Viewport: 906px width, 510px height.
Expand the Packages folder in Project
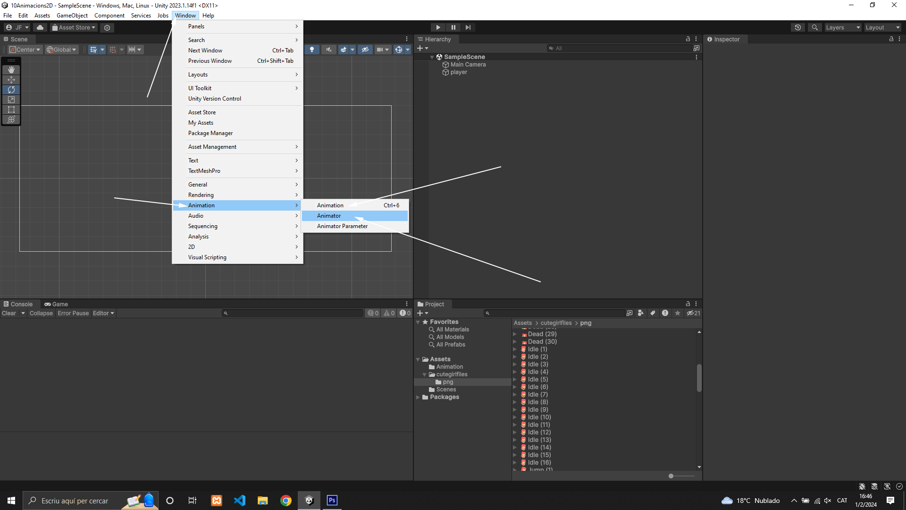click(418, 397)
